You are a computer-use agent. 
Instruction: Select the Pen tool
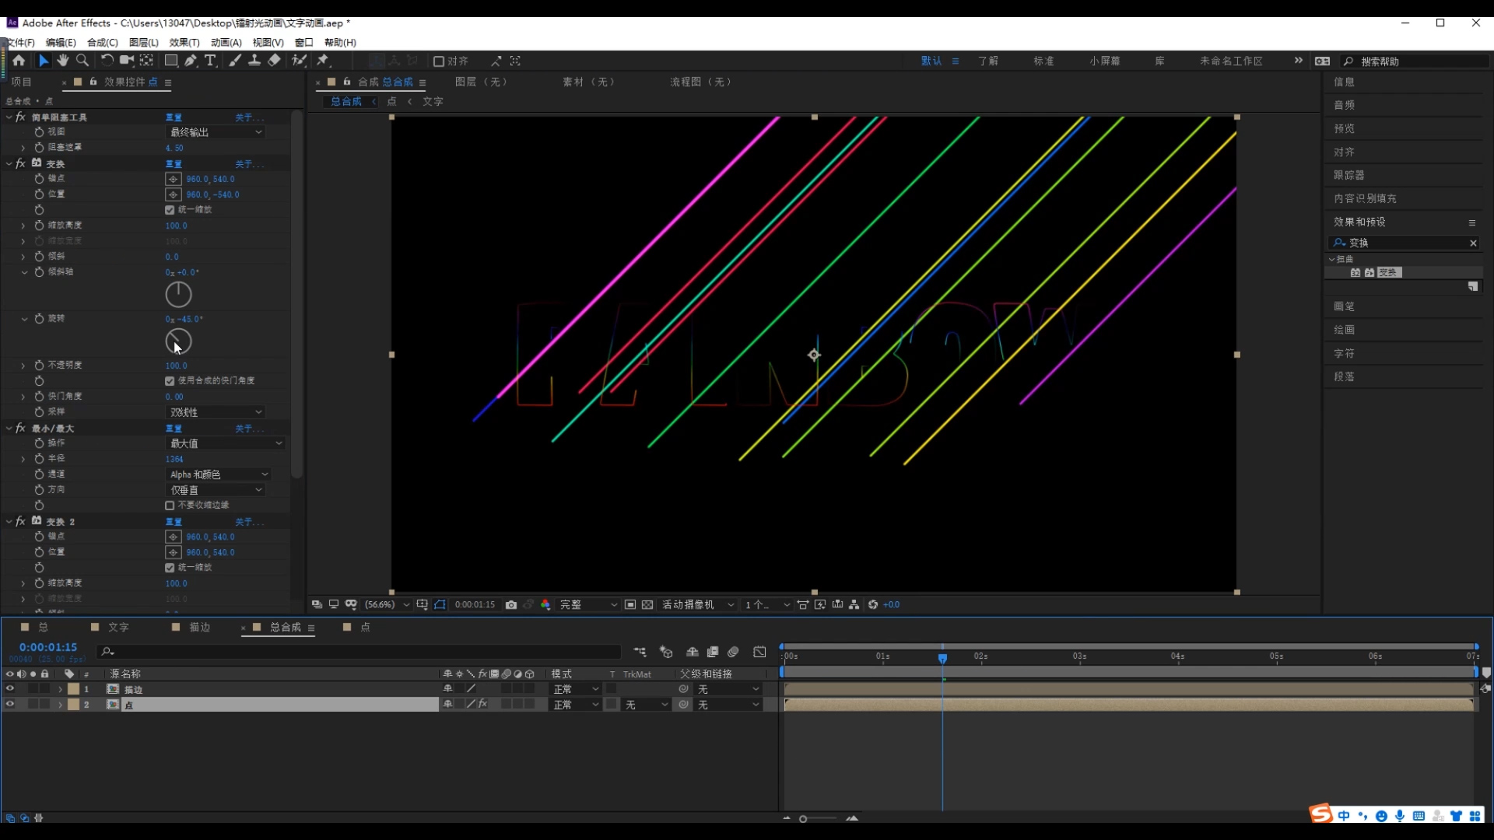click(191, 61)
